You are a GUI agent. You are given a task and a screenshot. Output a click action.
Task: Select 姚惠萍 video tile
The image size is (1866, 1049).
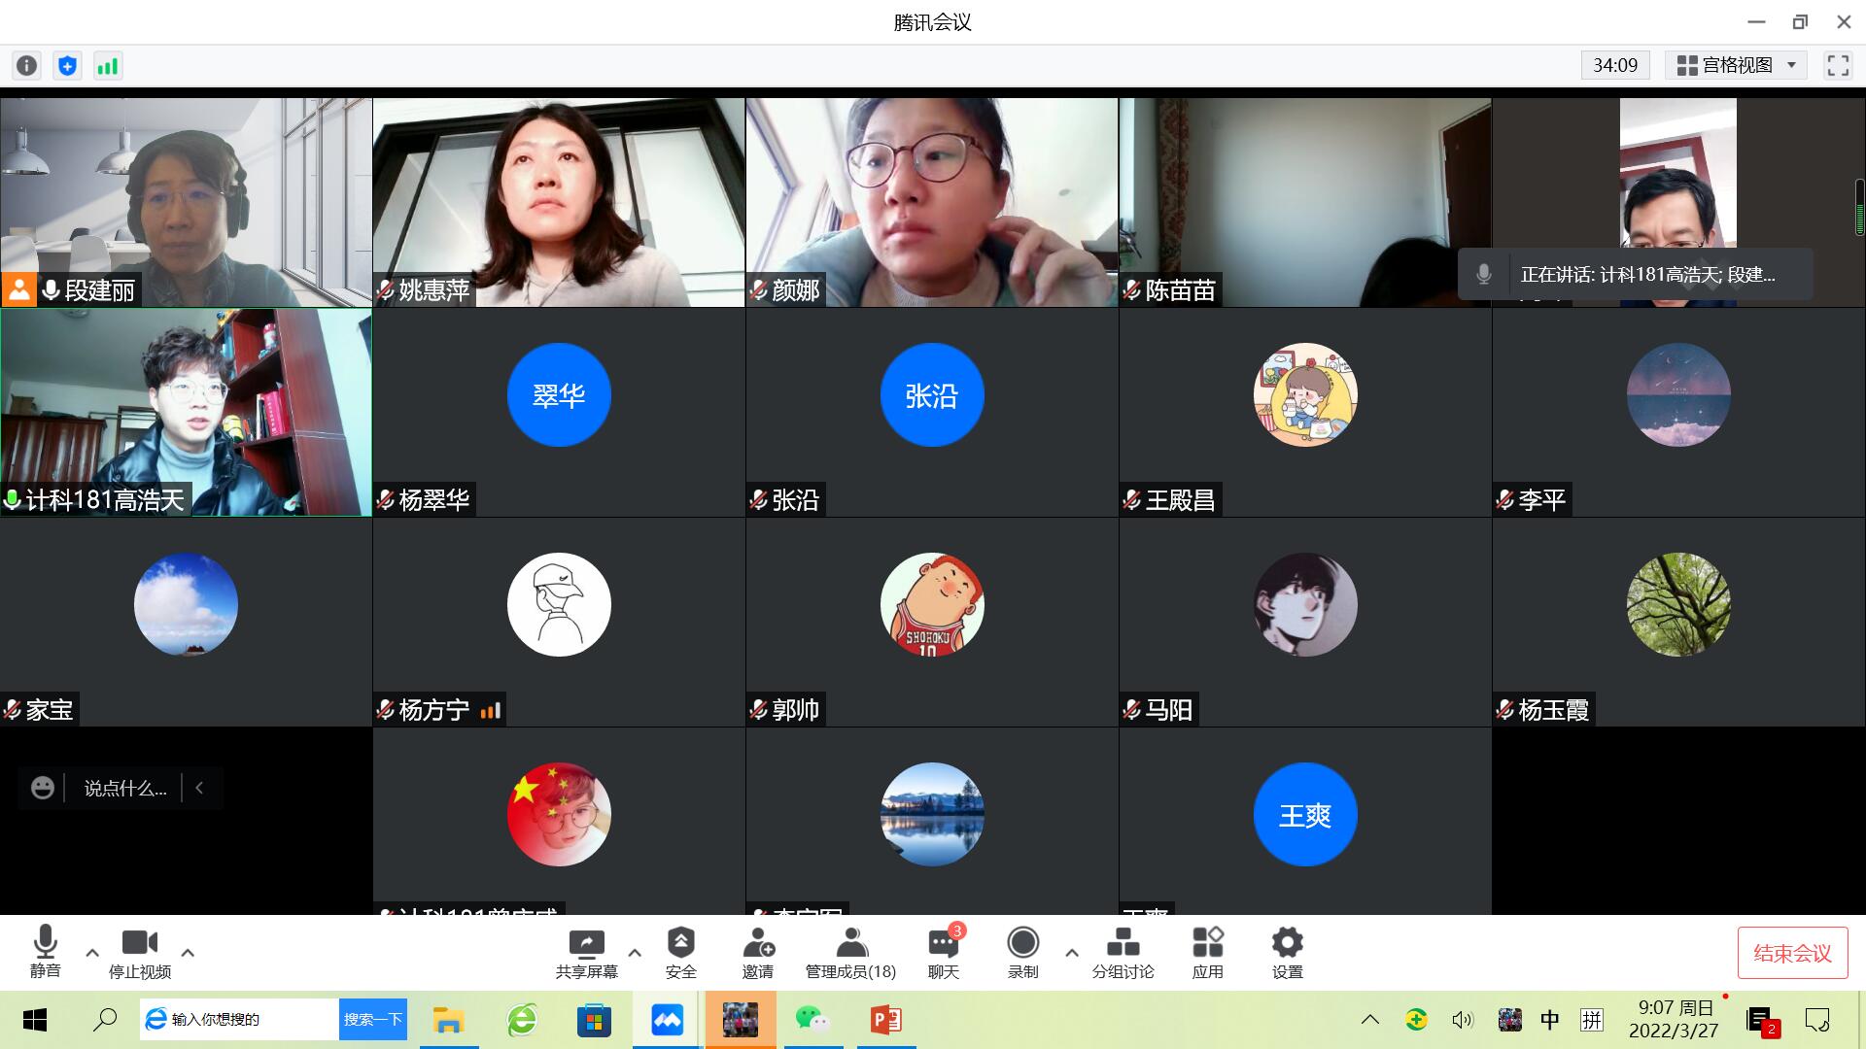(559, 202)
